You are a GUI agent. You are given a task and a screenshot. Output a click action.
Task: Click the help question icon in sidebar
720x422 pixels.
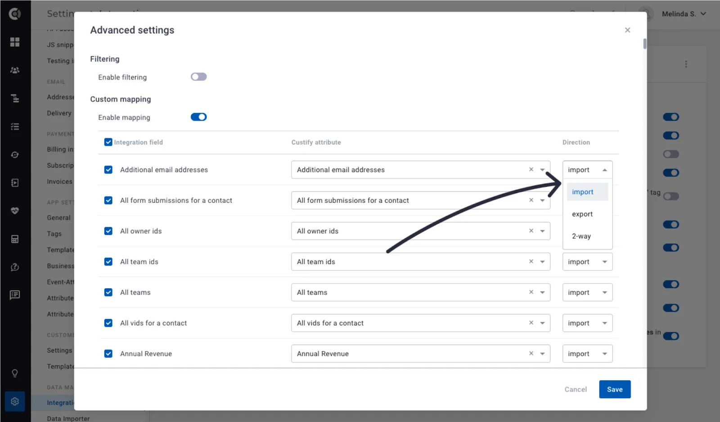(x=15, y=267)
